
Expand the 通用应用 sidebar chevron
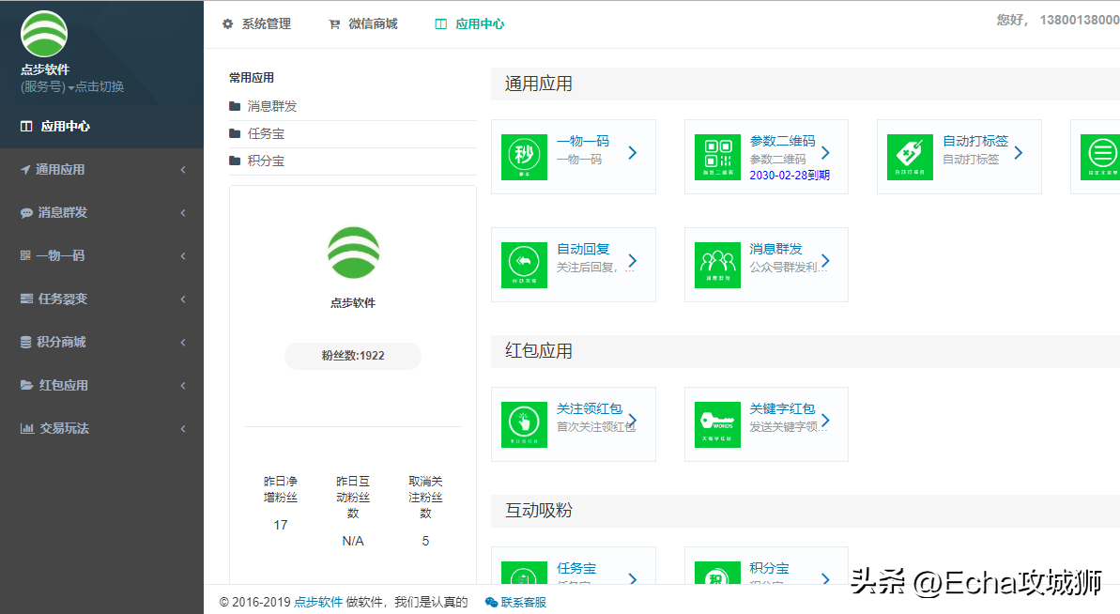pos(183,170)
